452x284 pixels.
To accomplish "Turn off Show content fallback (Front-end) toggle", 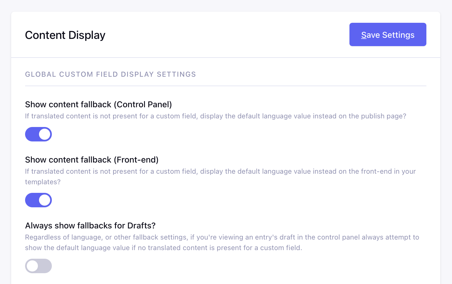I will click(x=38, y=200).
